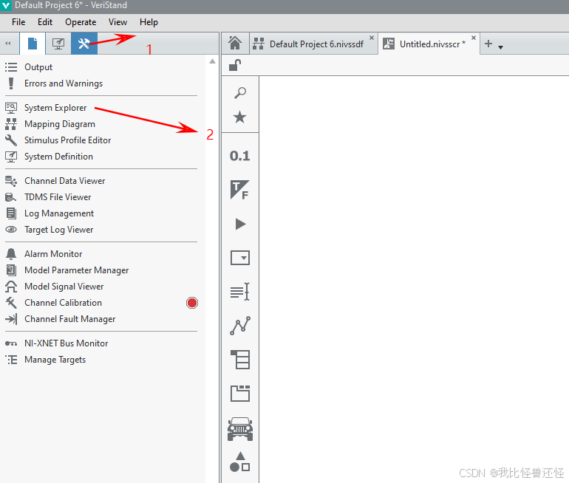
Task: Click the TDMS File Viewer icon
Action: pos(11,197)
